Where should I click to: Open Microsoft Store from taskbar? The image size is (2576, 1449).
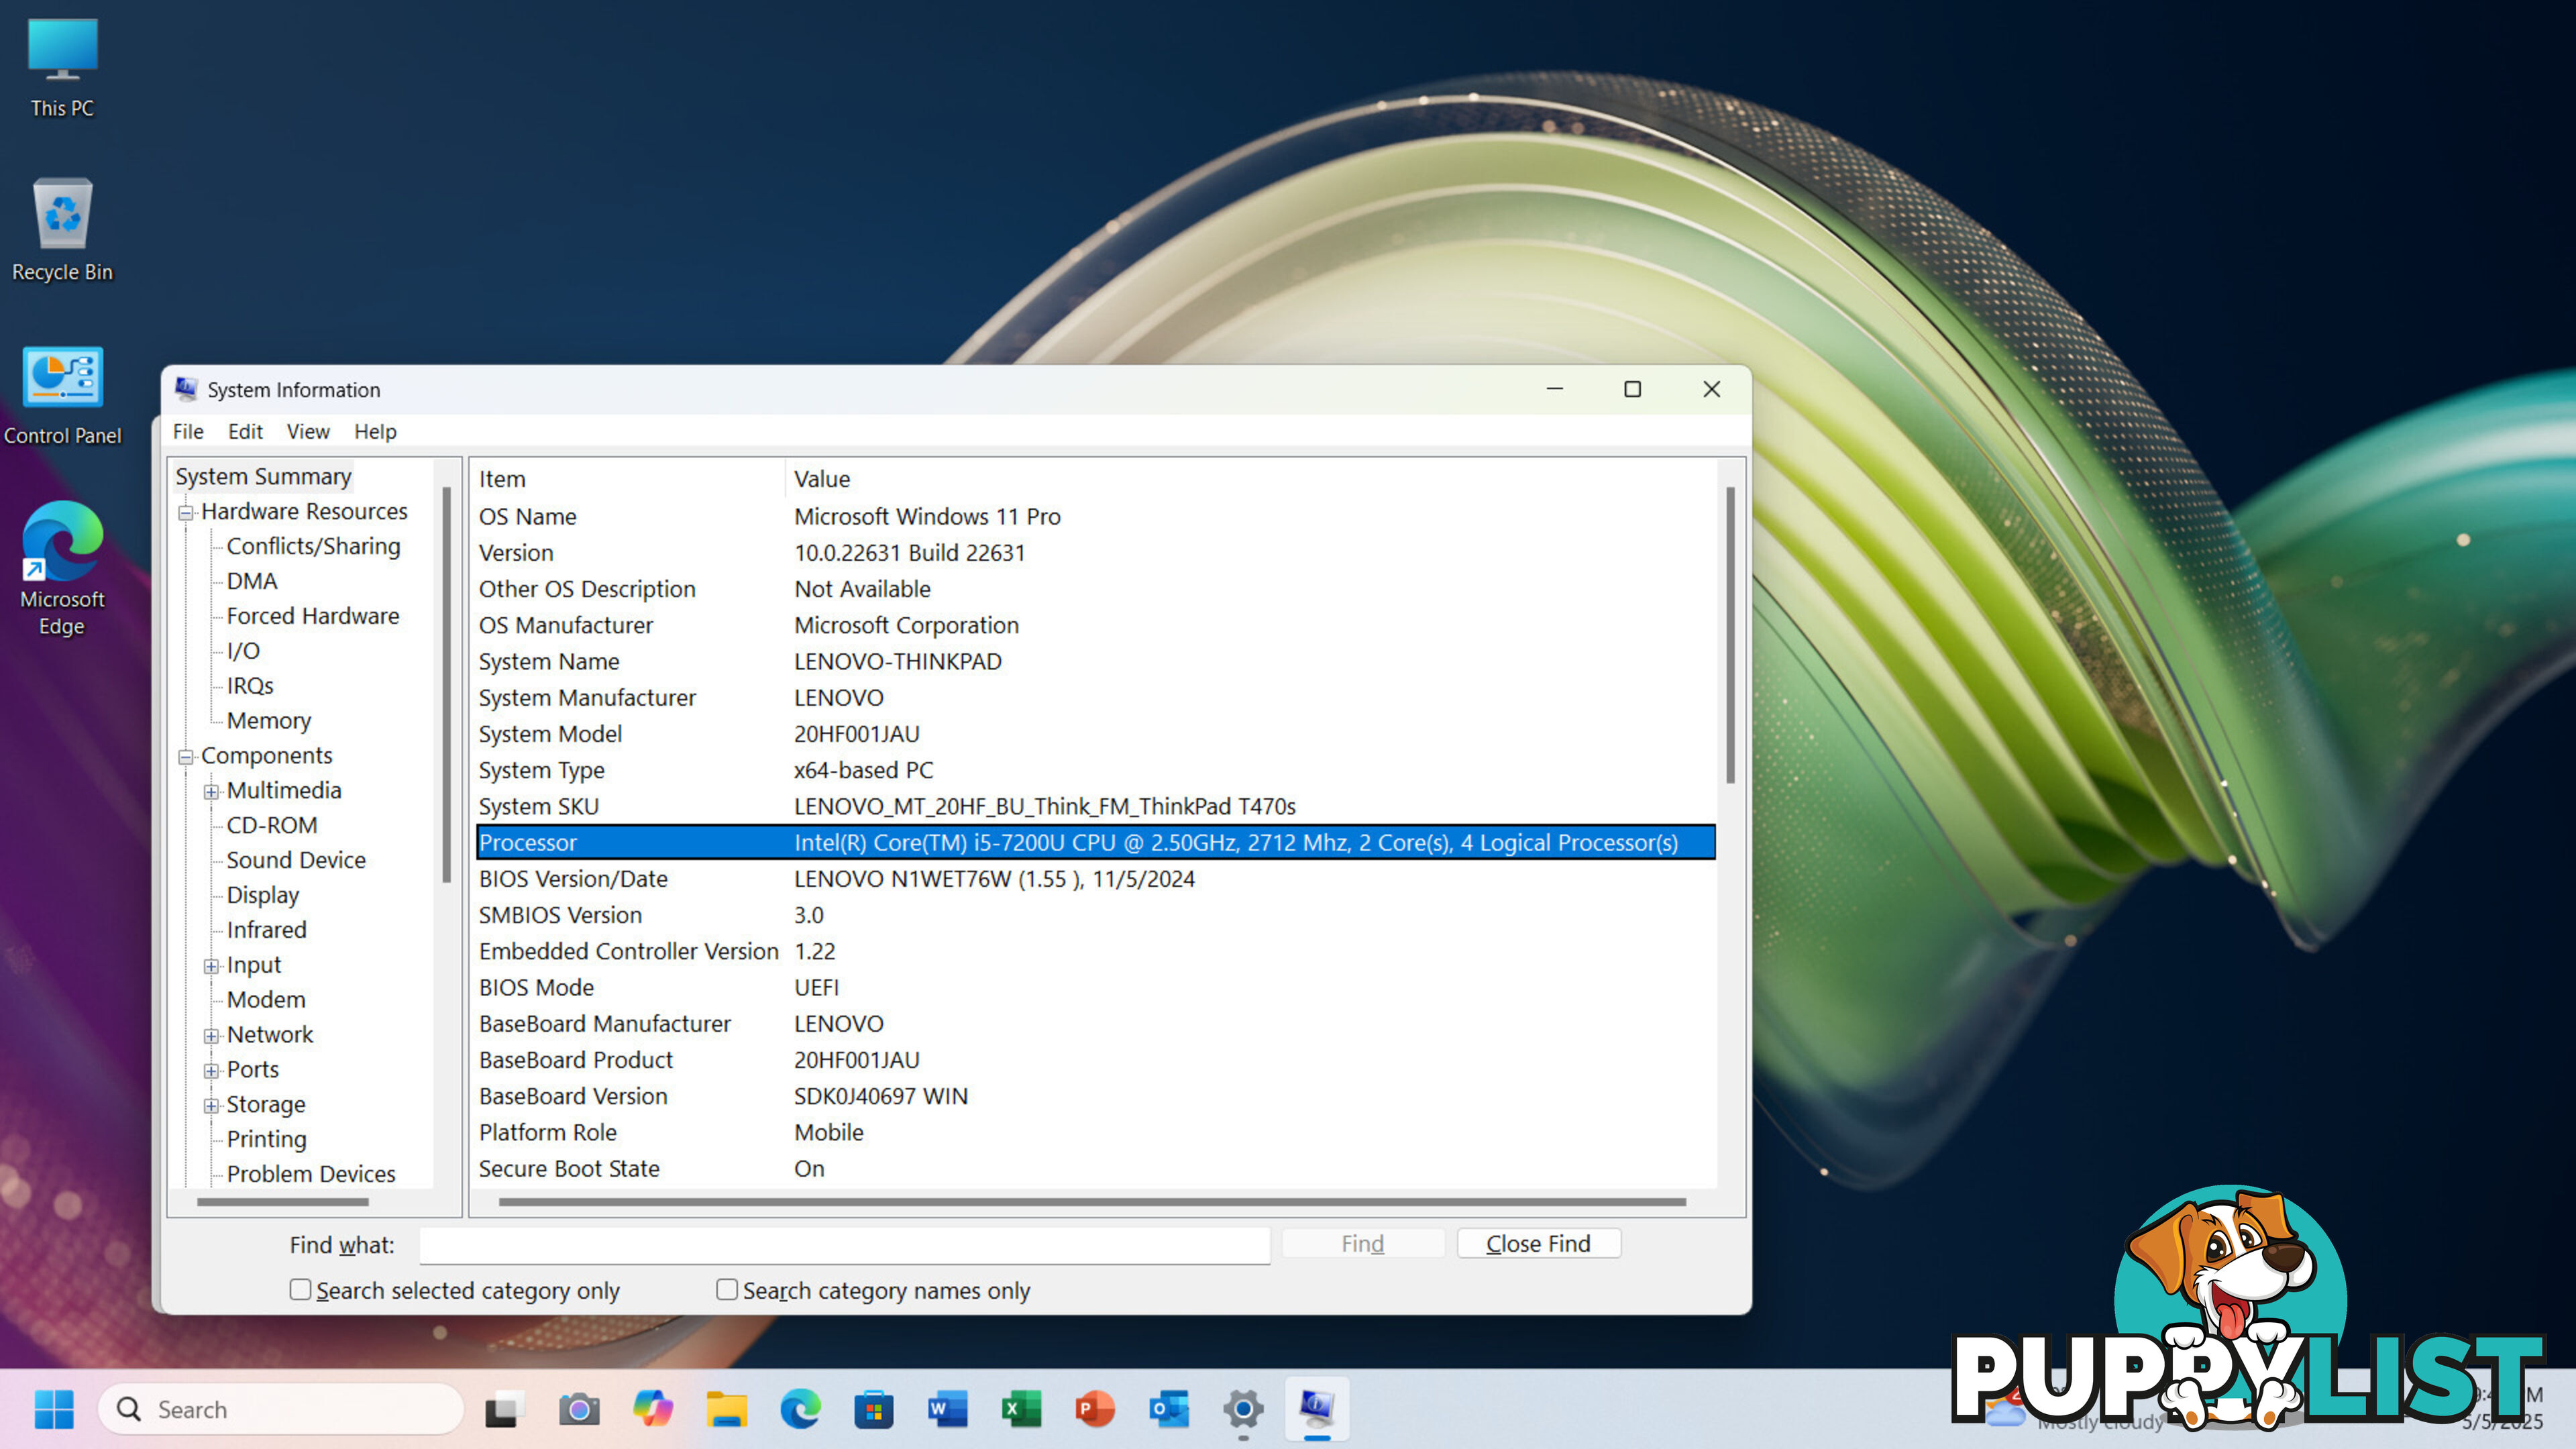[874, 1409]
